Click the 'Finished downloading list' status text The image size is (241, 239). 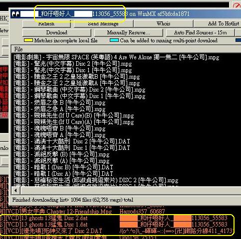pyautogui.click(x=73, y=200)
